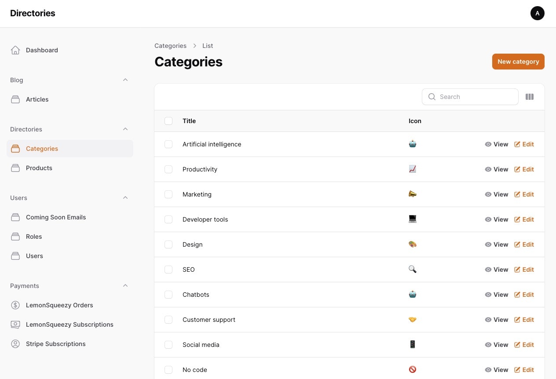Click the user avatar icon
556x379 pixels.
tap(537, 13)
